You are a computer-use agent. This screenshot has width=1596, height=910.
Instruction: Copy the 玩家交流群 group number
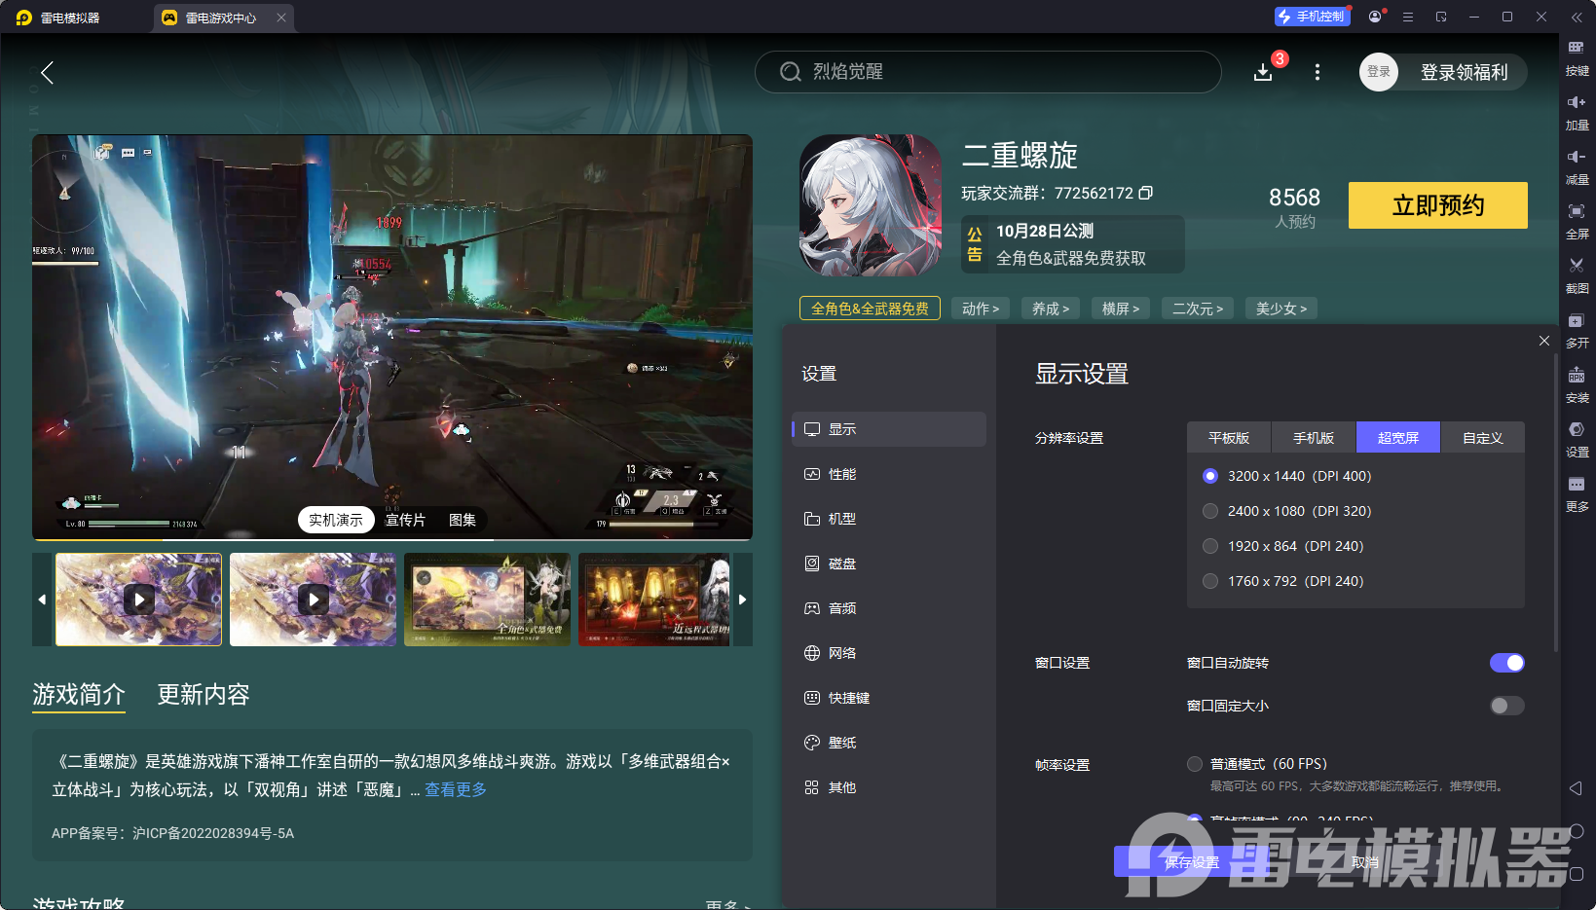pos(1146,193)
